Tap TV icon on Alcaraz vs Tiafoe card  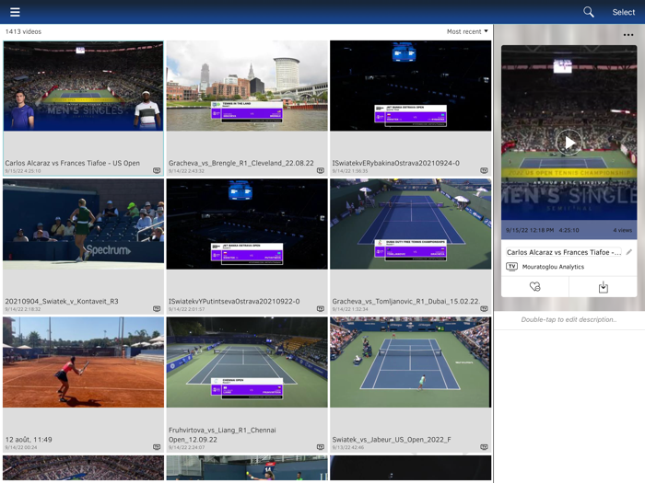coord(157,170)
